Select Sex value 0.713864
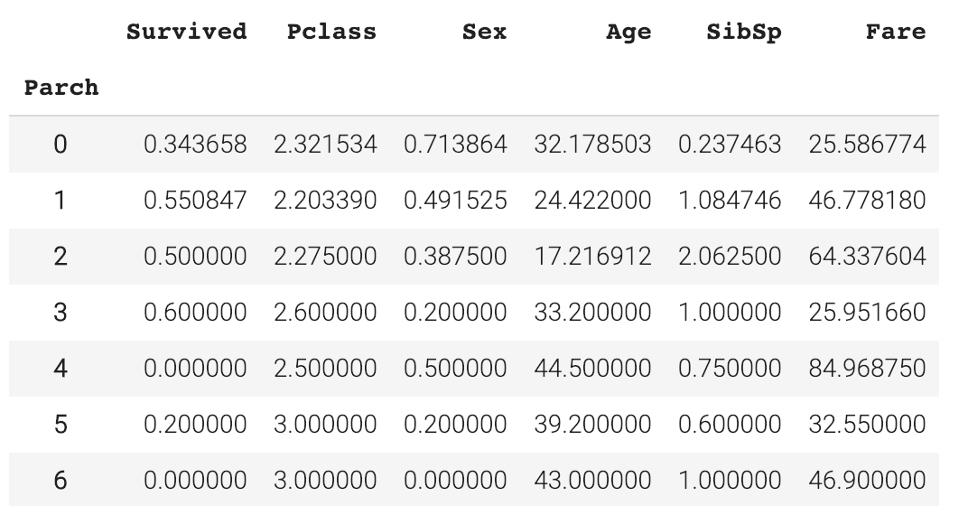The height and width of the screenshot is (506, 968). (x=456, y=145)
